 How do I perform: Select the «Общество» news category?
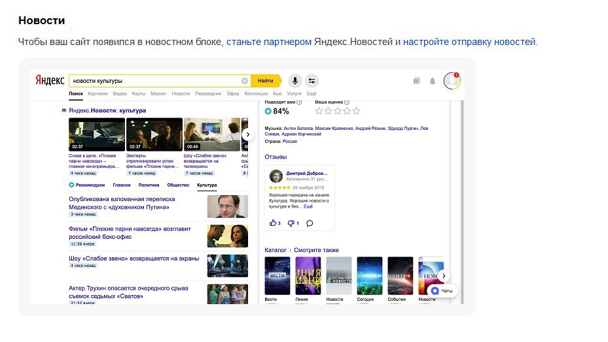coord(178,185)
